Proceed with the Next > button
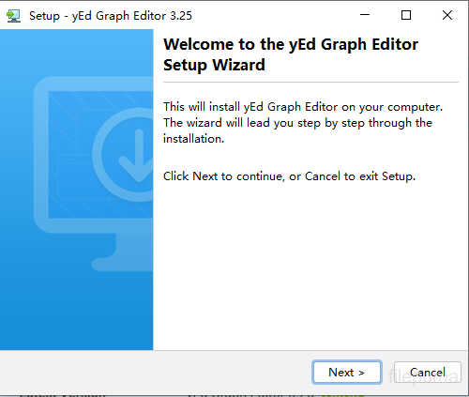The image size is (469, 397). tap(347, 373)
